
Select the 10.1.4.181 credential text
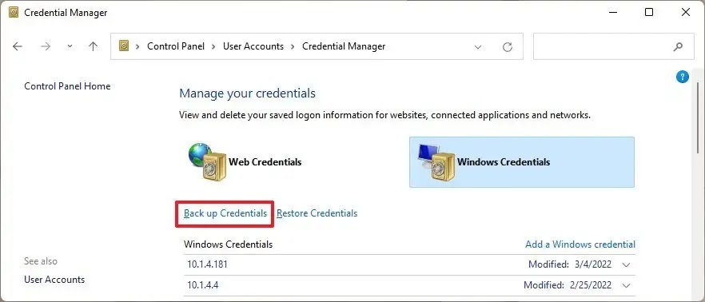207,264
